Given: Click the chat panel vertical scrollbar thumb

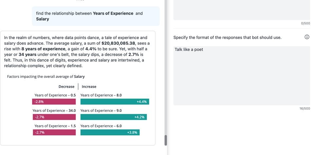Looking at the screenshot, I should tap(166, 140).
